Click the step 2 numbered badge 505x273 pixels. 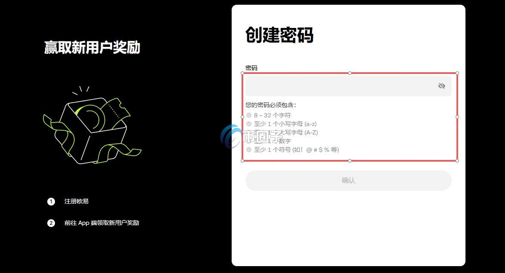coord(51,223)
